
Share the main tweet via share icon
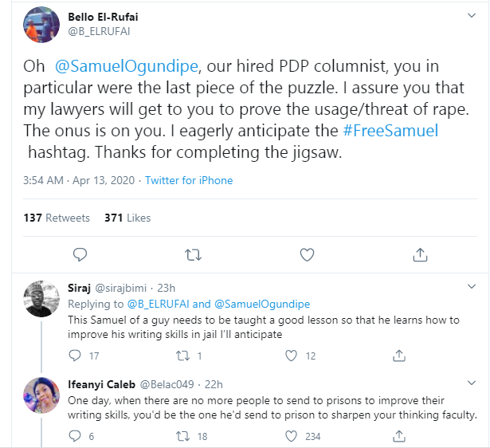click(420, 255)
